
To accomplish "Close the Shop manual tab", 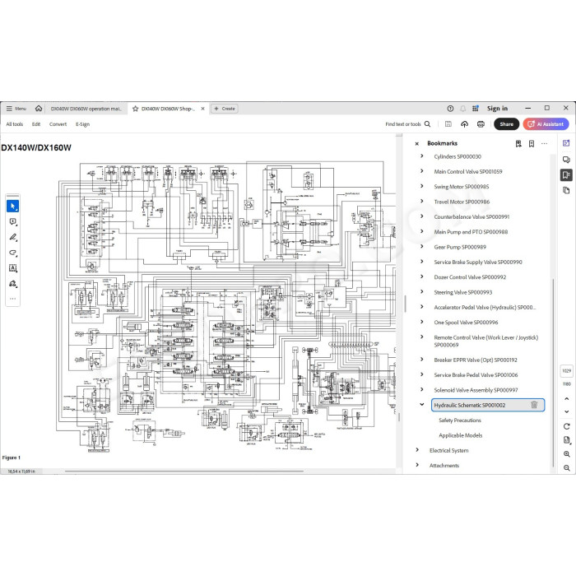I will tap(202, 109).
